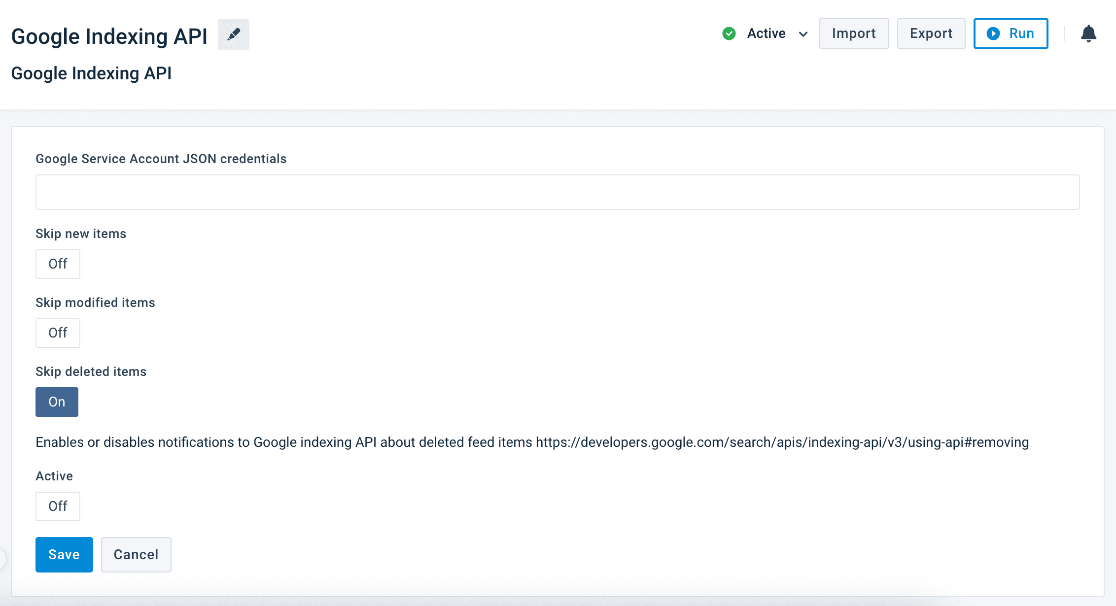Screen dimensions: 1116x606
Task: Click the Google Indexing API subtitle text
Action: click(x=91, y=73)
